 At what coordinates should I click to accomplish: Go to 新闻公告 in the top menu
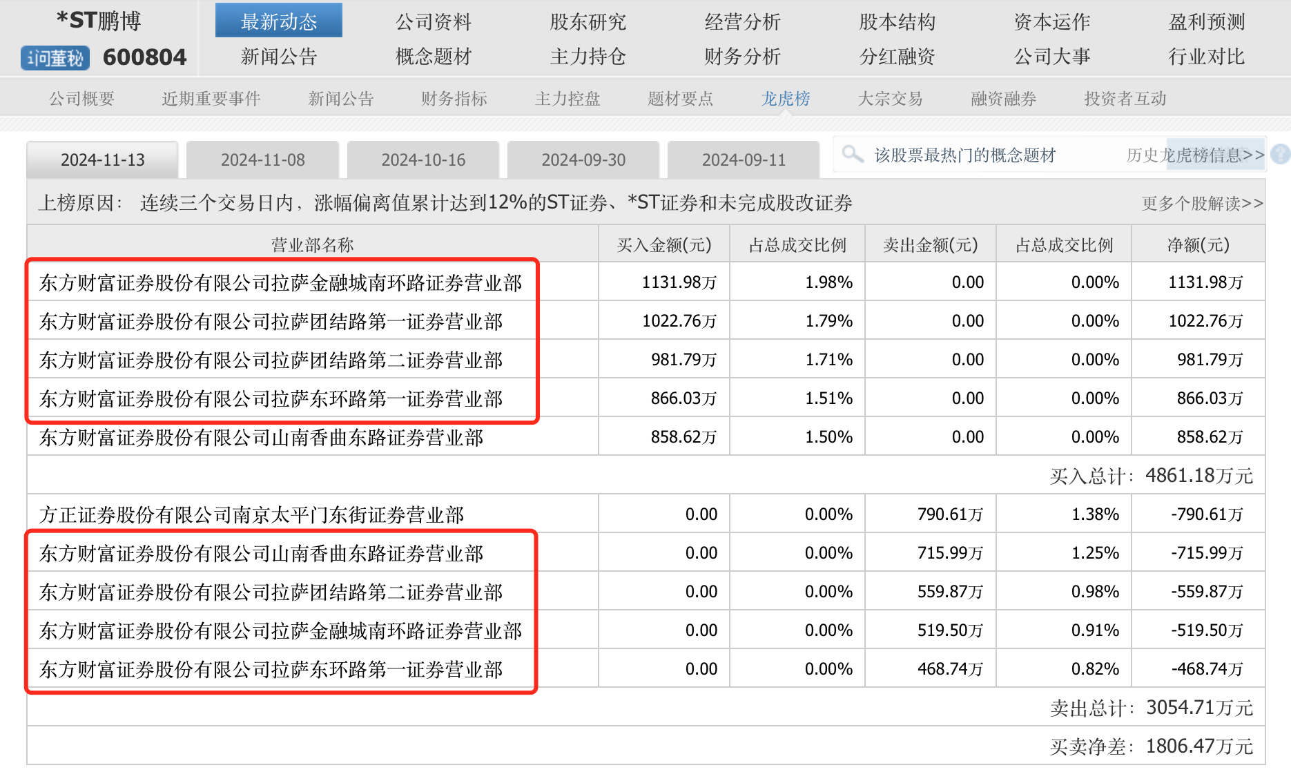[x=279, y=56]
